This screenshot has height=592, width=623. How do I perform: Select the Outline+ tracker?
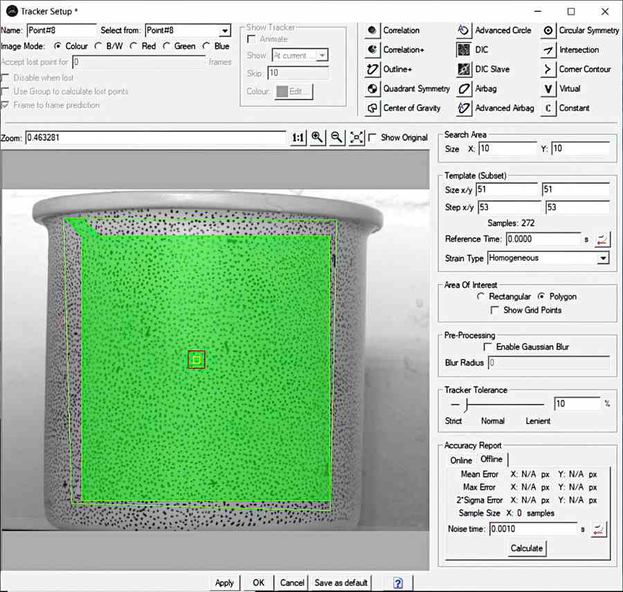[371, 69]
